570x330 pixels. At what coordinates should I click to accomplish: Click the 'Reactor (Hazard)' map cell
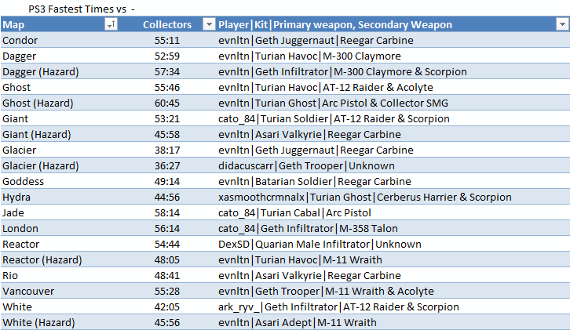click(x=59, y=259)
